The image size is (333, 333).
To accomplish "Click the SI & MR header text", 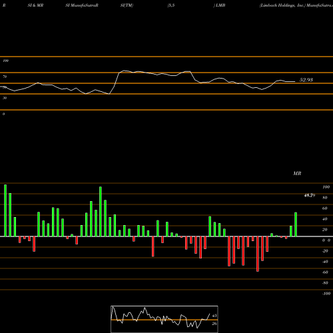I will point(35,5).
